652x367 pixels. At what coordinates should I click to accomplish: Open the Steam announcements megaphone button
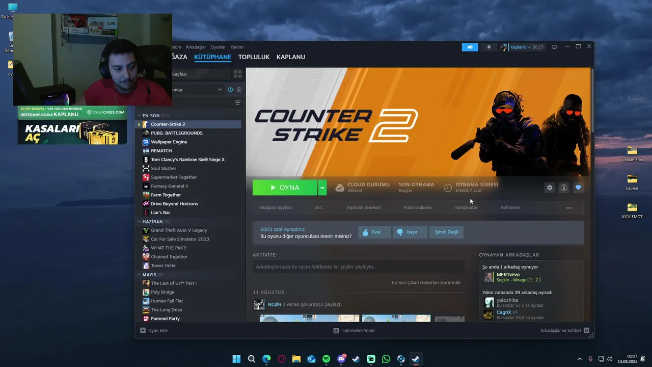(470, 47)
